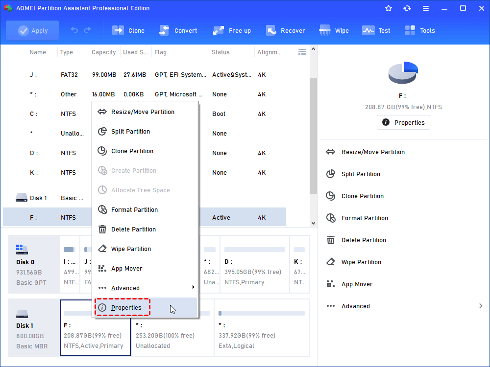This screenshot has height=367, width=490.
Task: Choose Resize/Move Partition in context menu
Action: 146,112
